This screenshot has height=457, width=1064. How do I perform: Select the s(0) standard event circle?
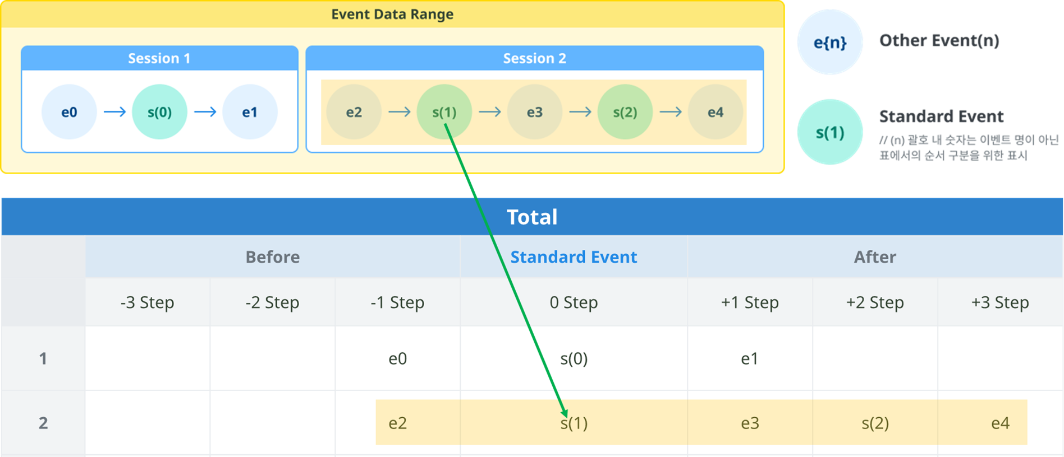[x=159, y=112]
